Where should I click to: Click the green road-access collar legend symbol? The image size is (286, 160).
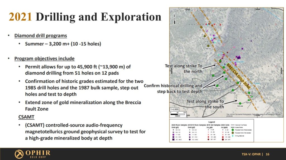point(233,130)
